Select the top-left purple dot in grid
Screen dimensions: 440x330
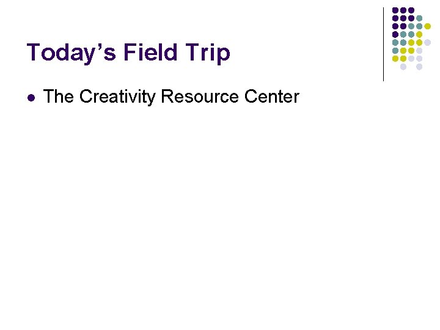[x=395, y=10]
